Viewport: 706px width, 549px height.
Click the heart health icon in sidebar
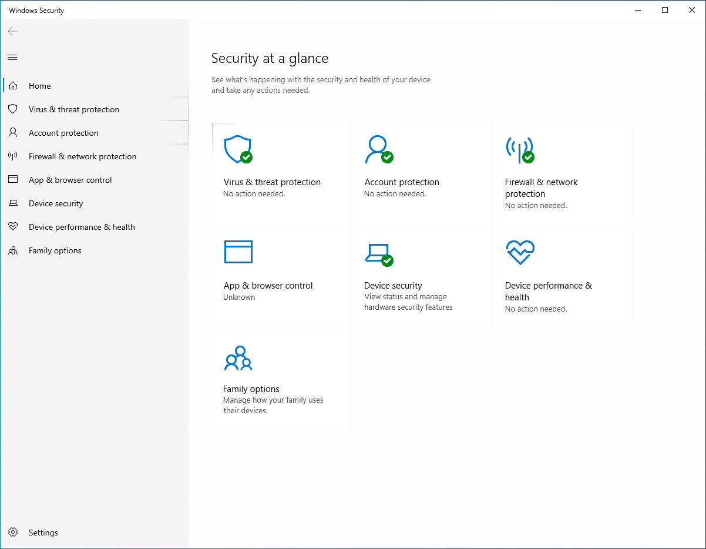pos(13,227)
